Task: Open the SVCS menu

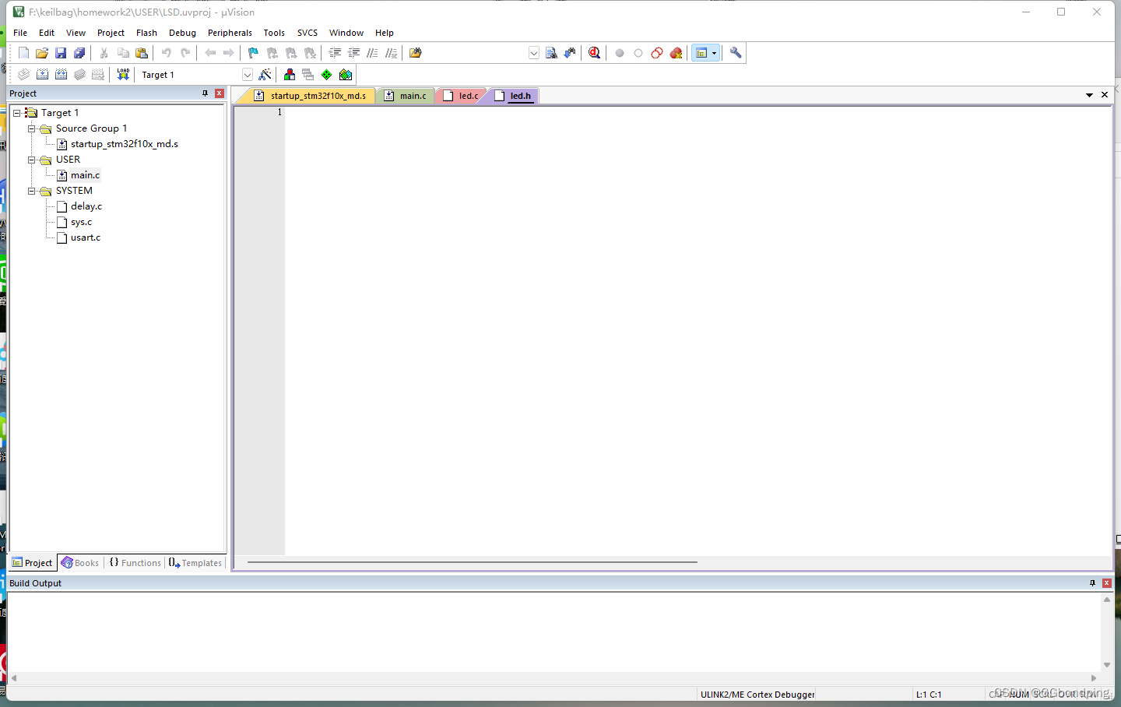Action: [x=307, y=33]
